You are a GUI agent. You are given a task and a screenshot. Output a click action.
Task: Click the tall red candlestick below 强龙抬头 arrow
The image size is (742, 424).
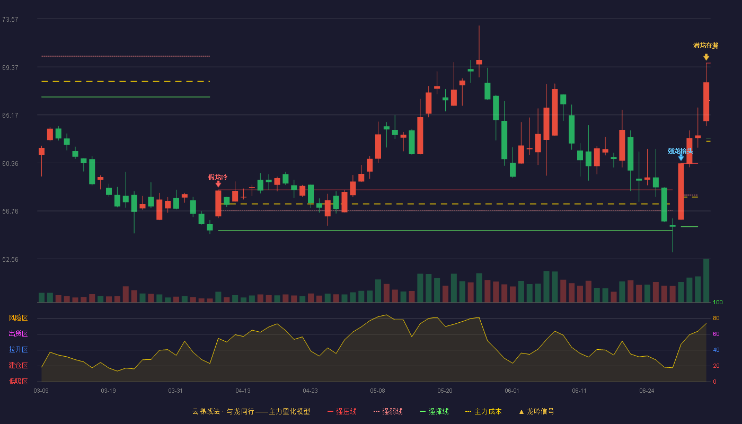(x=681, y=191)
